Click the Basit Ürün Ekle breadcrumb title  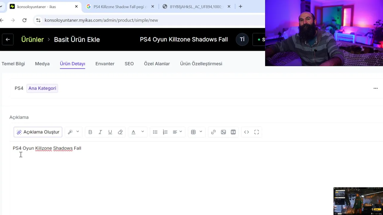(77, 39)
